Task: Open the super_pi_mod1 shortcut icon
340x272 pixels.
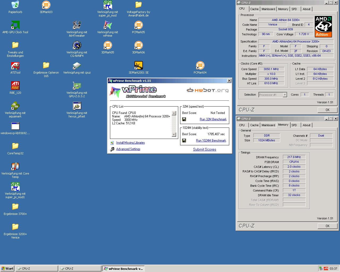Action: tap(15, 186)
